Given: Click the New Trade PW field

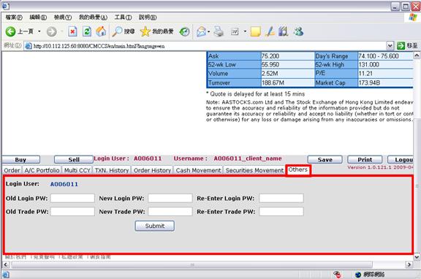Looking at the screenshot, I should pyautogui.click(x=170, y=211).
